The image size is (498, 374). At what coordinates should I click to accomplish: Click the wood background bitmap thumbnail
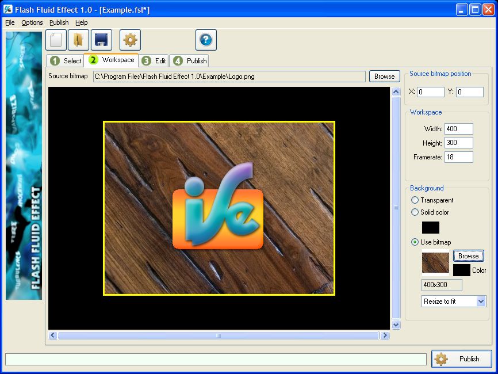tap(435, 262)
